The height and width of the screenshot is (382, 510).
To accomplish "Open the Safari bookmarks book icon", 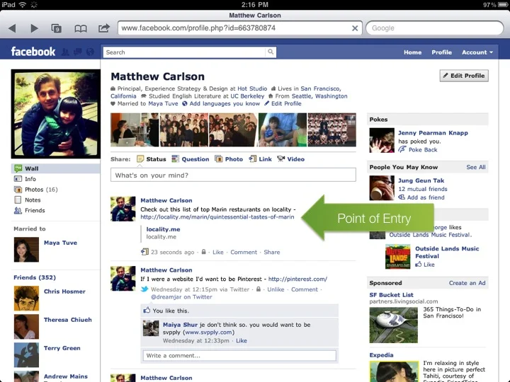I will coord(80,28).
